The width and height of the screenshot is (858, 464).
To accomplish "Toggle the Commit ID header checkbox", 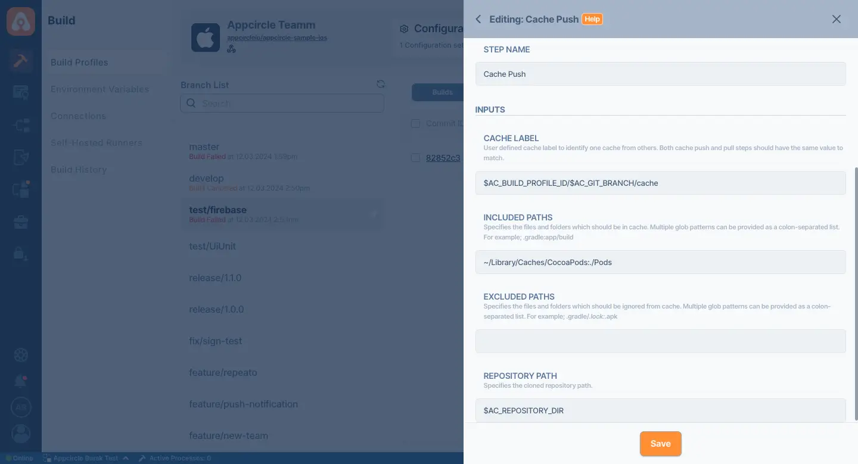I will pyautogui.click(x=416, y=123).
